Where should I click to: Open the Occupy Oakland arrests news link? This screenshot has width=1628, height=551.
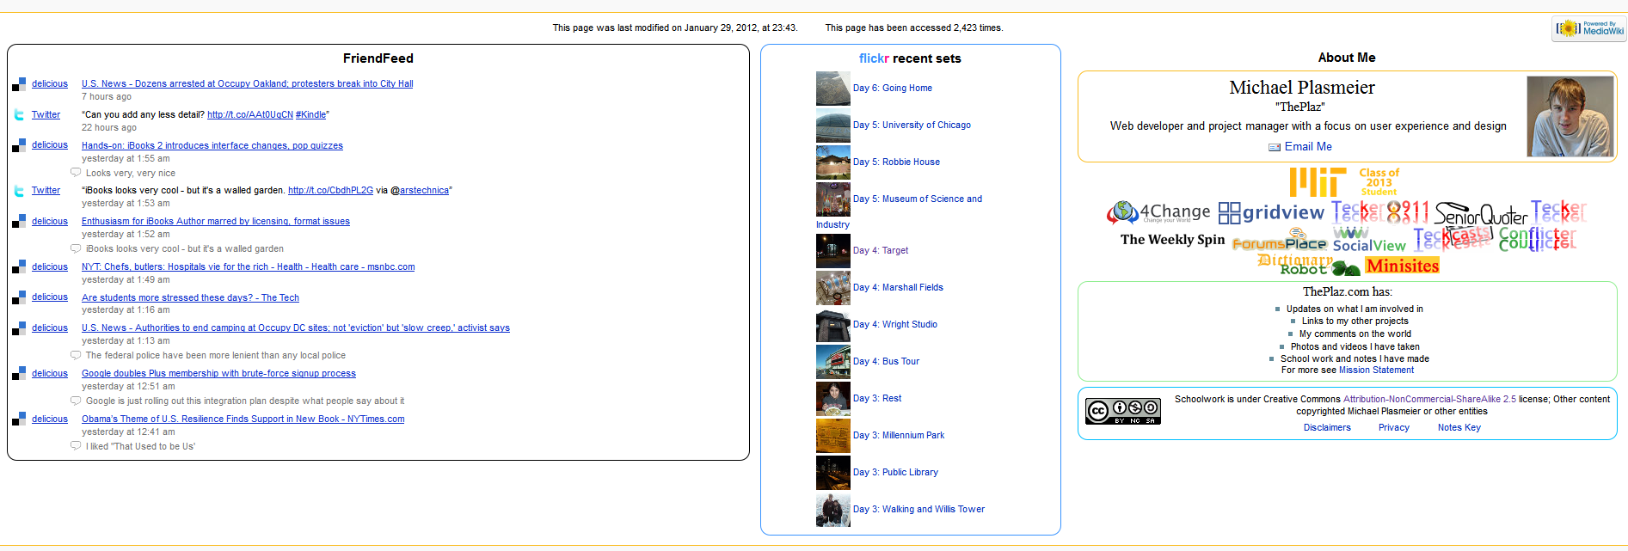[x=247, y=84]
